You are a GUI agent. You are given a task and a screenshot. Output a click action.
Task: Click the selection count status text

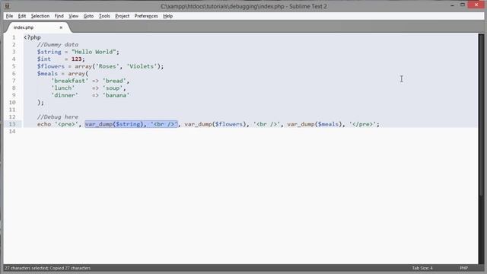(47, 268)
